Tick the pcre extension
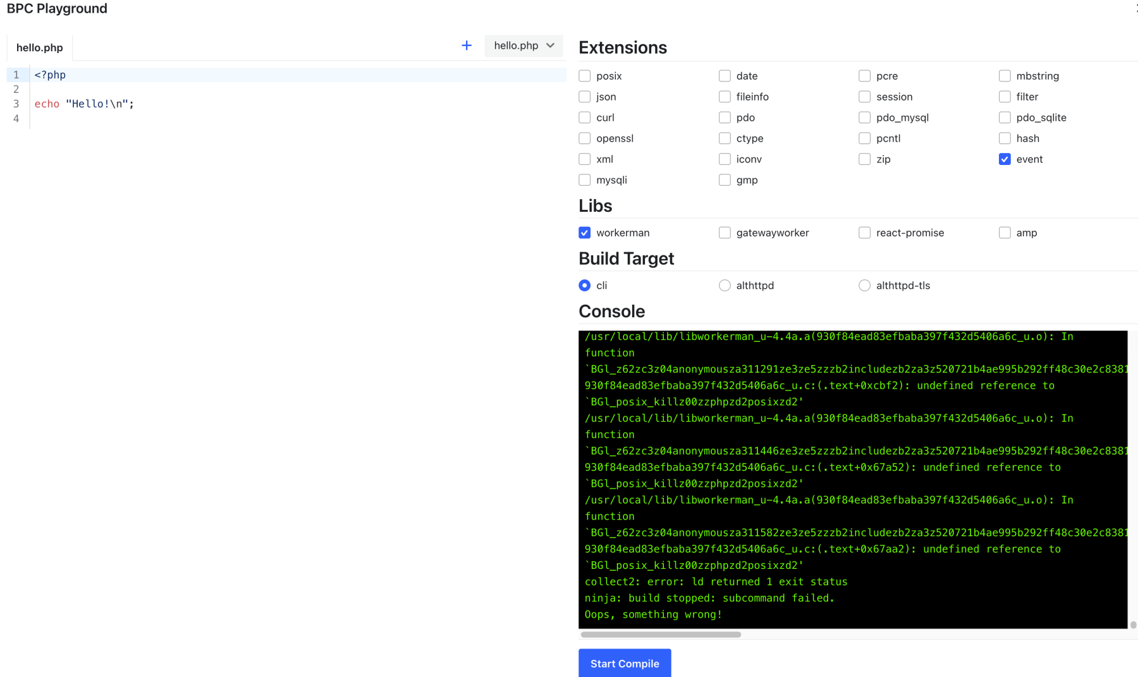1138x677 pixels. (x=865, y=76)
